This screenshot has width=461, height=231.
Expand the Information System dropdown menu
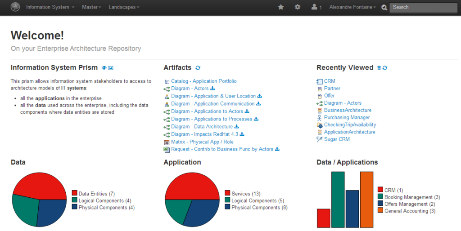pos(50,7)
